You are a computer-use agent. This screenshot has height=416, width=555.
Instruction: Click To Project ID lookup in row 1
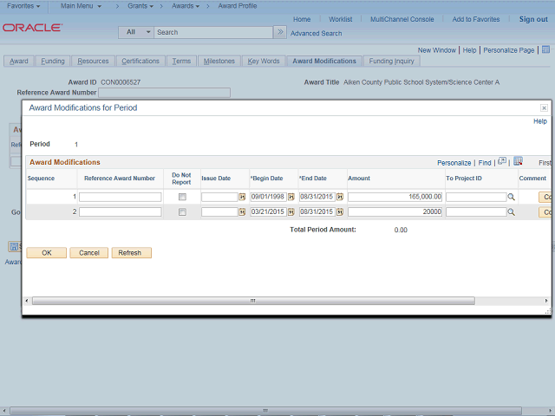point(512,198)
